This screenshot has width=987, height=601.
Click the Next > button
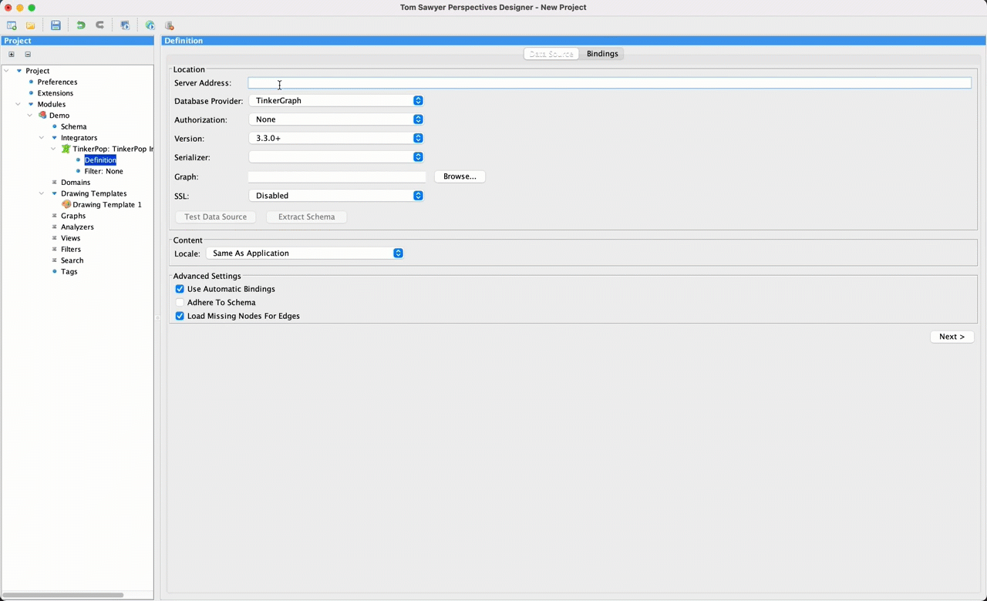point(952,337)
